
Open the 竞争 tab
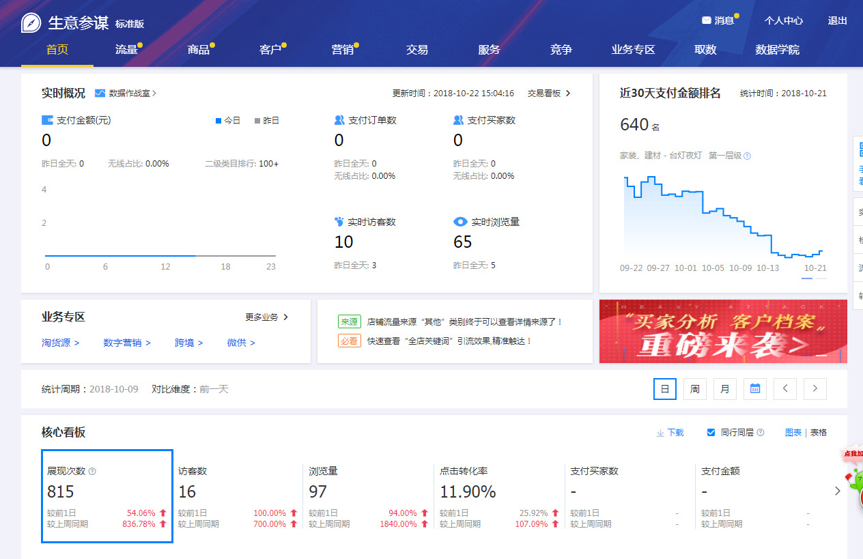click(x=560, y=49)
